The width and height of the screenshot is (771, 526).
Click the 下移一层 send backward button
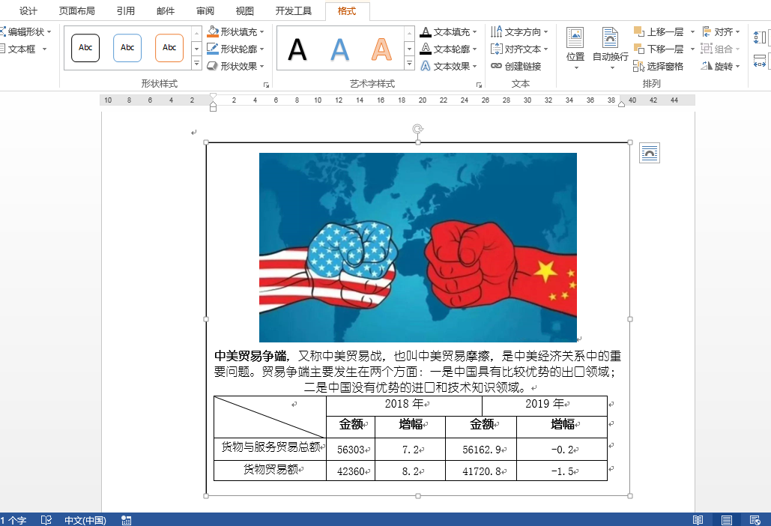point(659,49)
